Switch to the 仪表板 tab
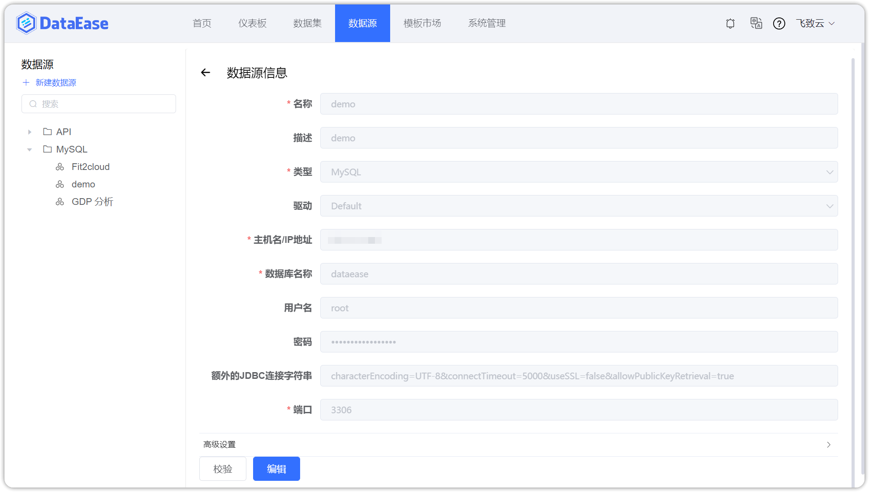869x492 pixels. click(252, 23)
